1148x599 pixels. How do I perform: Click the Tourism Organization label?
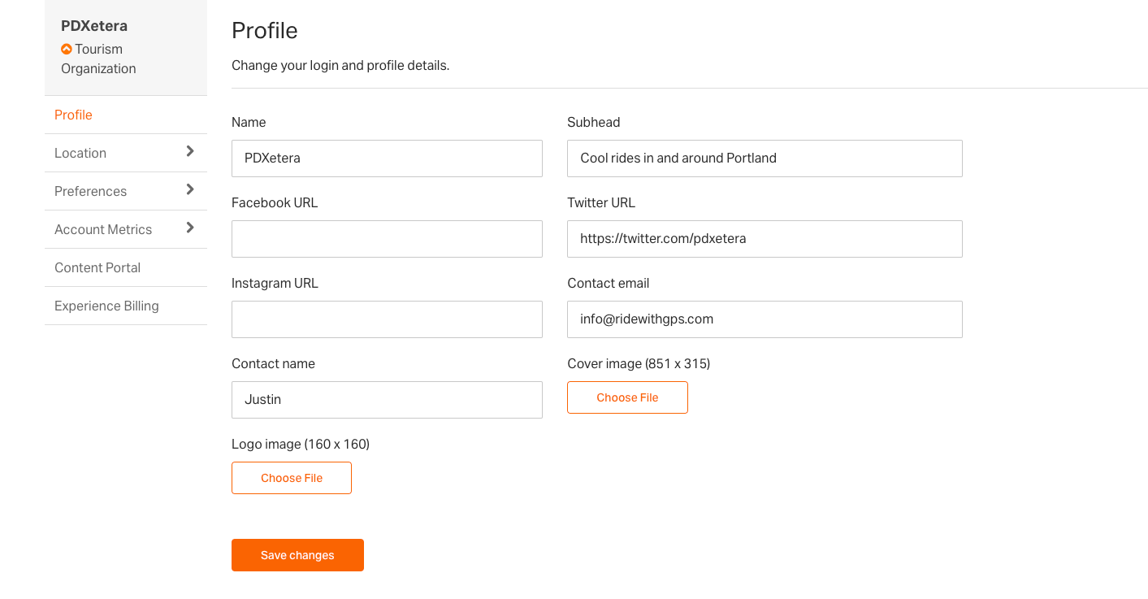pos(98,59)
